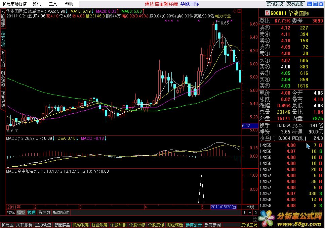
Task: Click the 6.65 high price annotation
Action: click(225, 23)
